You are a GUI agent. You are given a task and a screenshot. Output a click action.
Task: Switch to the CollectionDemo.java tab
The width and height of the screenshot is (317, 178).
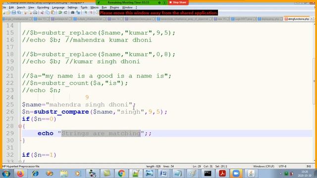pos(140,19)
